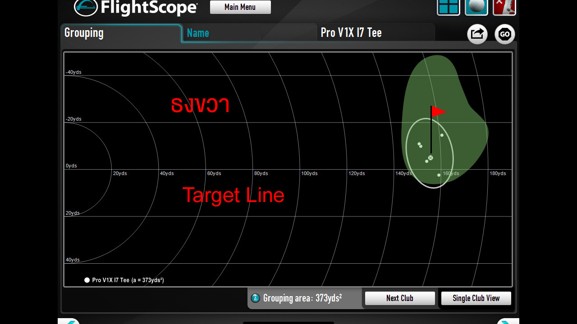Click the grouping area info icon
This screenshot has width=577, height=324.
point(256,298)
